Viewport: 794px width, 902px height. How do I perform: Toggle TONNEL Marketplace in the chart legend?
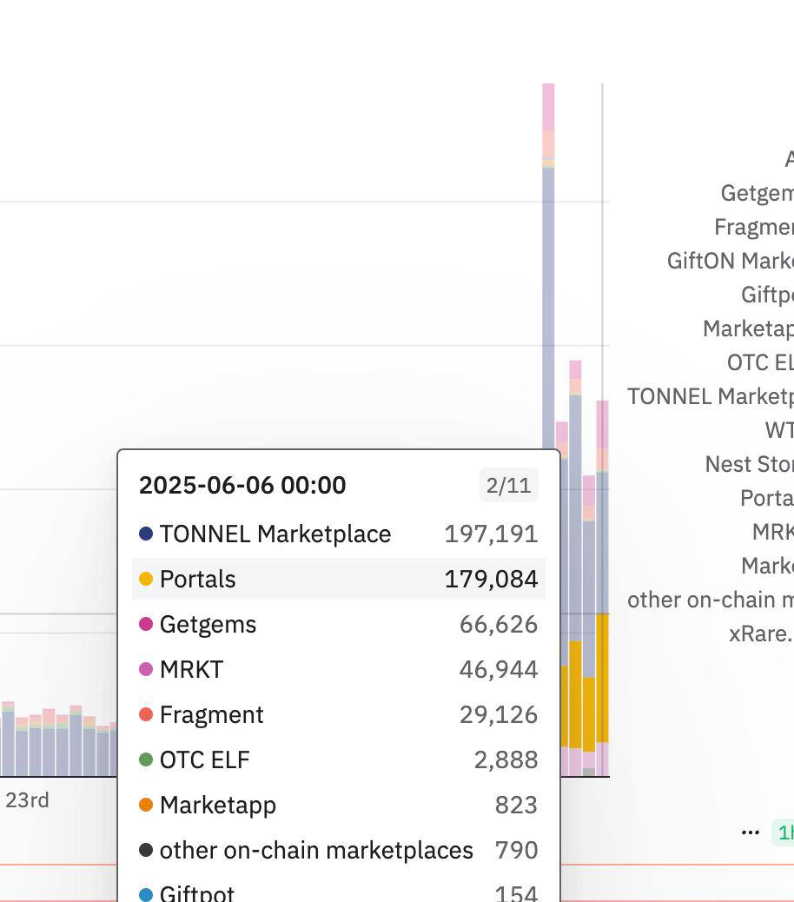pyautogui.click(x=711, y=397)
